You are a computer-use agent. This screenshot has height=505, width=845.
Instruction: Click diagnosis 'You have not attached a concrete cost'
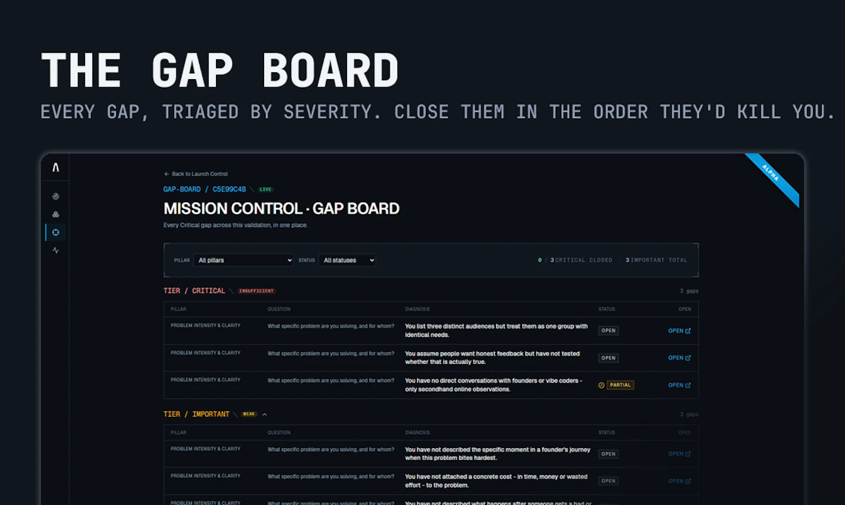[496, 481]
